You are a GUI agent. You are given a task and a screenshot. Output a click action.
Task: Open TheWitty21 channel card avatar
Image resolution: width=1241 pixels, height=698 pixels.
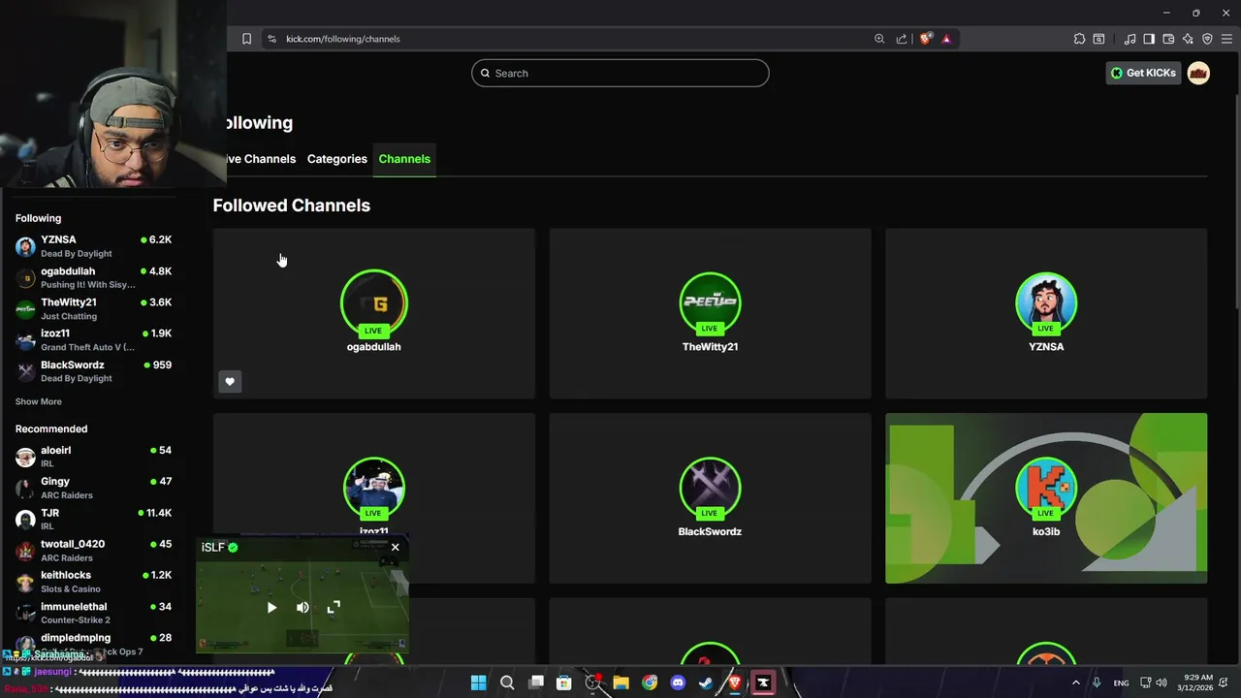tap(710, 302)
